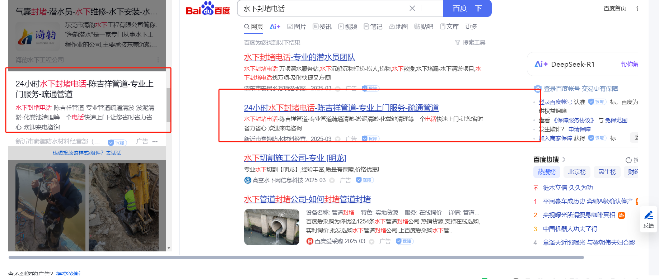Click the top-pinned arrow beside 徙木立信
Screen dimensions: 659x279
tap(536, 188)
